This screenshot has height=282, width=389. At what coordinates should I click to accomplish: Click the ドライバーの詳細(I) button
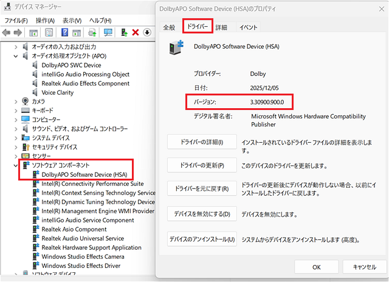(202, 142)
